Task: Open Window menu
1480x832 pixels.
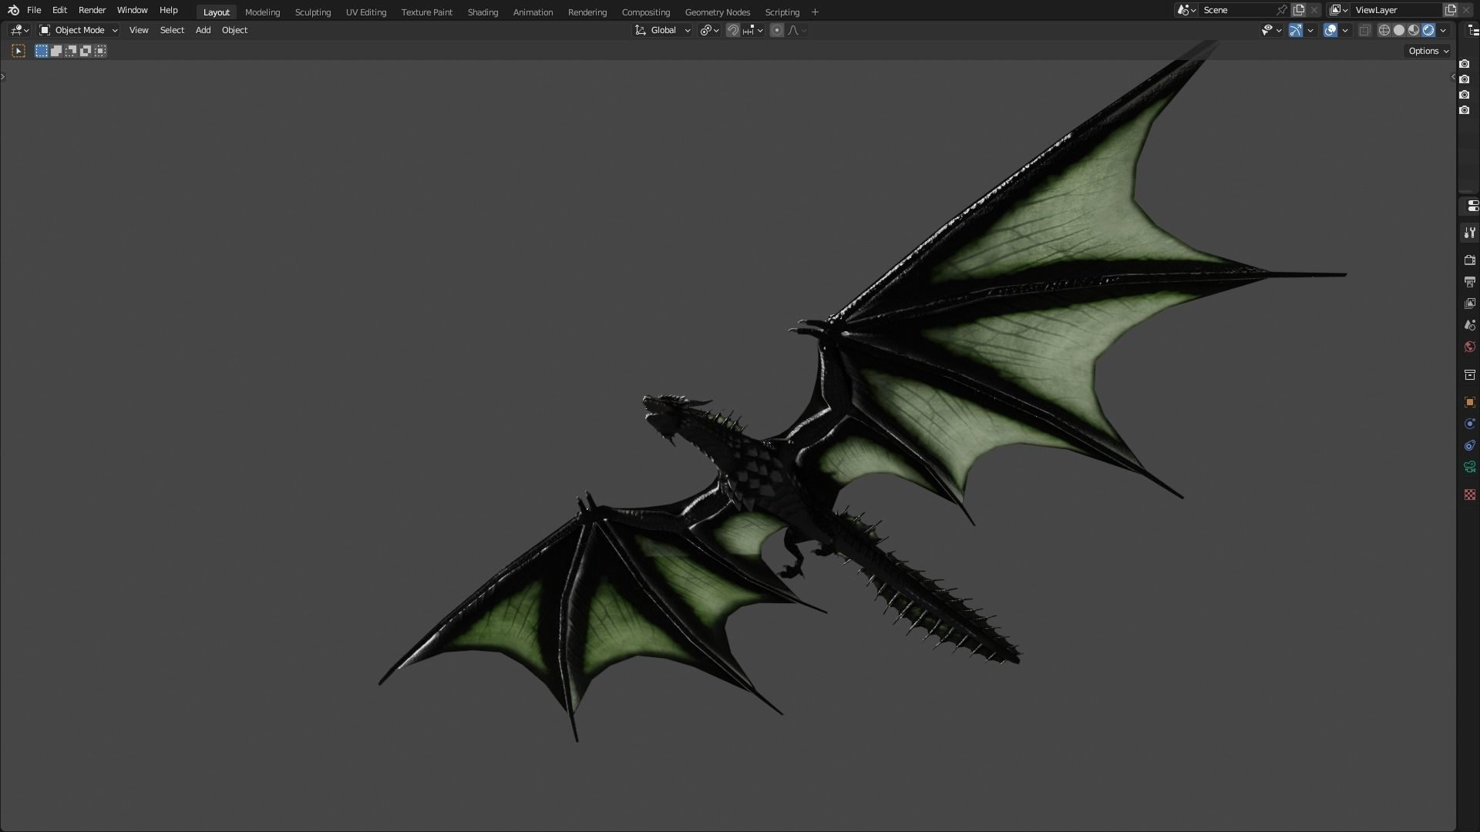Action: (x=132, y=10)
